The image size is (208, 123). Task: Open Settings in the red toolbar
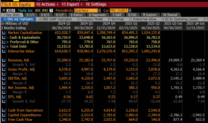point(96,4)
